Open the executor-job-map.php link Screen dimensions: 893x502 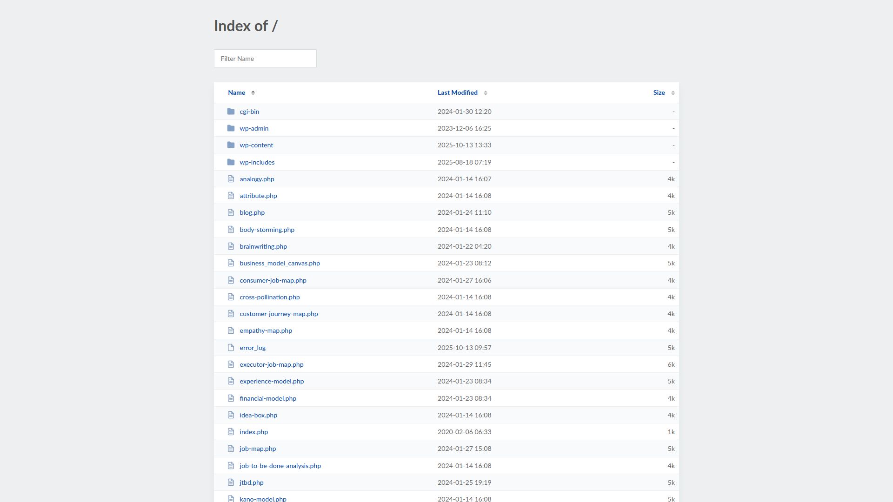click(x=271, y=364)
